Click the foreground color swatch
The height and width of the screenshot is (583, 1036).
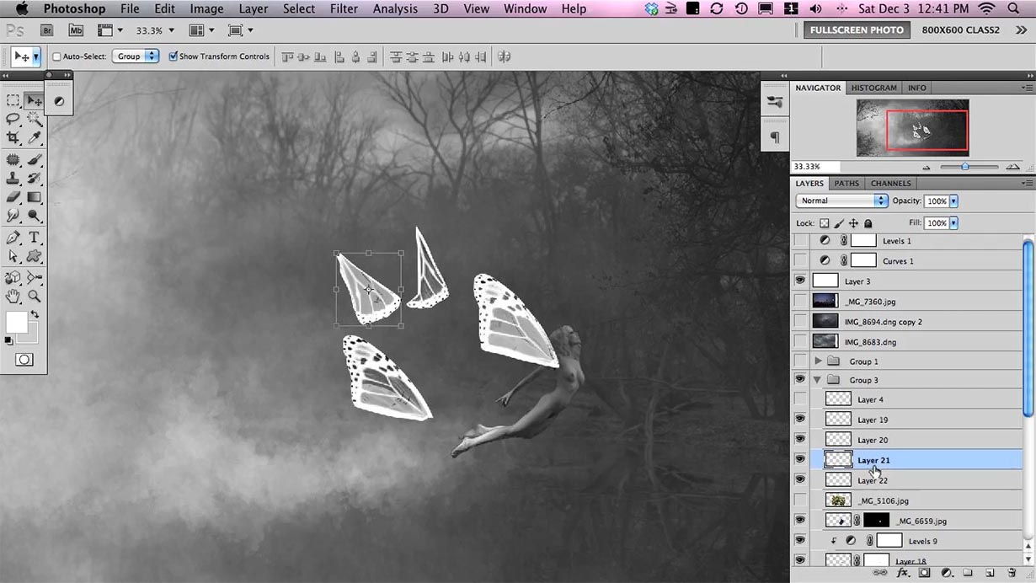16,322
